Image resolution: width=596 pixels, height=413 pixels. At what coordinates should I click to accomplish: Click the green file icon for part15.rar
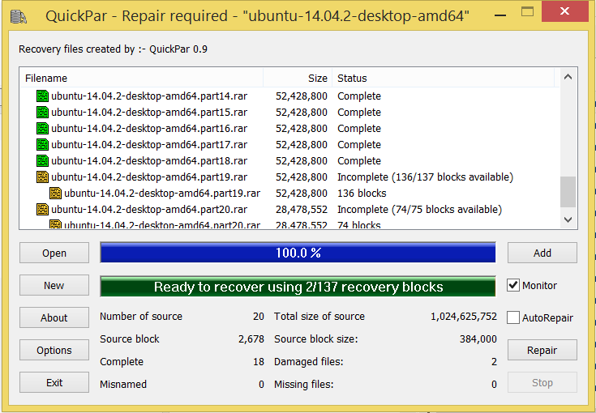point(42,113)
